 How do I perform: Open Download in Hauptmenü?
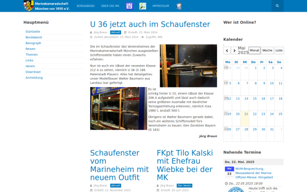pos(33,72)
